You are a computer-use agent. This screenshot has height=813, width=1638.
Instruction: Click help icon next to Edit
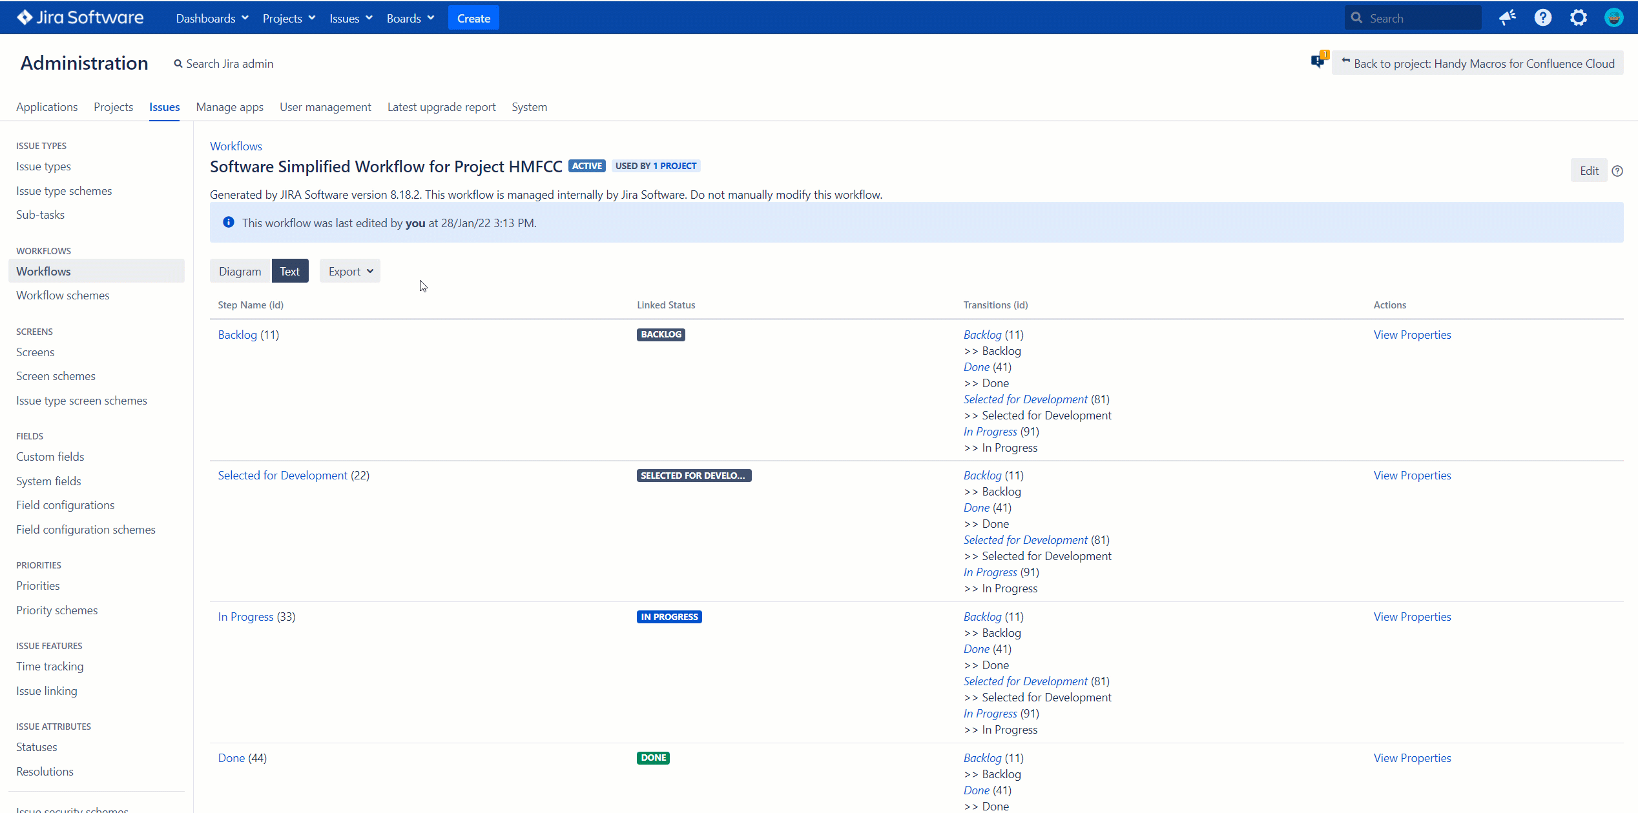pos(1617,171)
